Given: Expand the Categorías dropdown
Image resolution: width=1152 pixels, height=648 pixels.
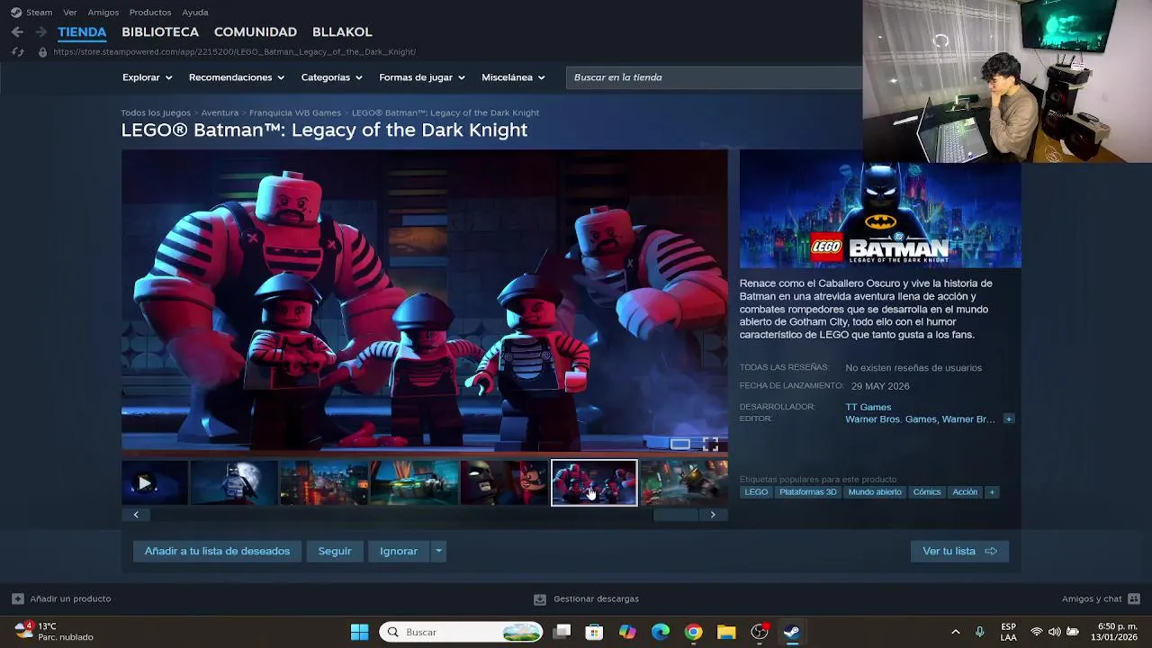Looking at the screenshot, I should 331,77.
